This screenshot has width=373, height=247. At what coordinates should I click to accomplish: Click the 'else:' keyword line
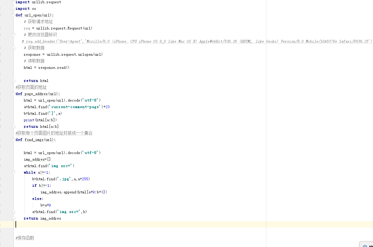click(38, 199)
